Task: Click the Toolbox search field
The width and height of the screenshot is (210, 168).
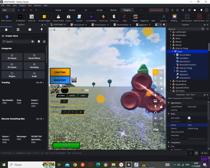Action: (18, 42)
